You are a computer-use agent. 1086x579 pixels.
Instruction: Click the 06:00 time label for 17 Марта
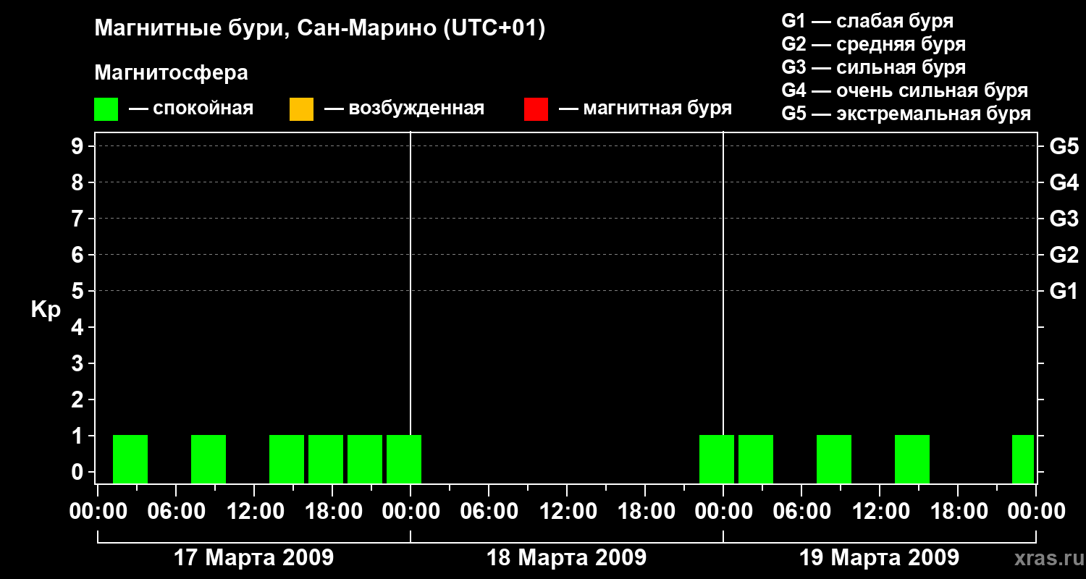[176, 512]
